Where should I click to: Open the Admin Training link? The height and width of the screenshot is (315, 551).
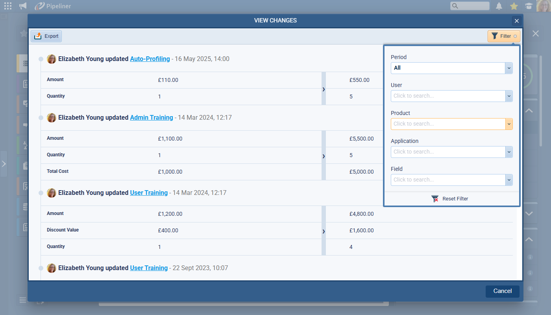click(152, 118)
